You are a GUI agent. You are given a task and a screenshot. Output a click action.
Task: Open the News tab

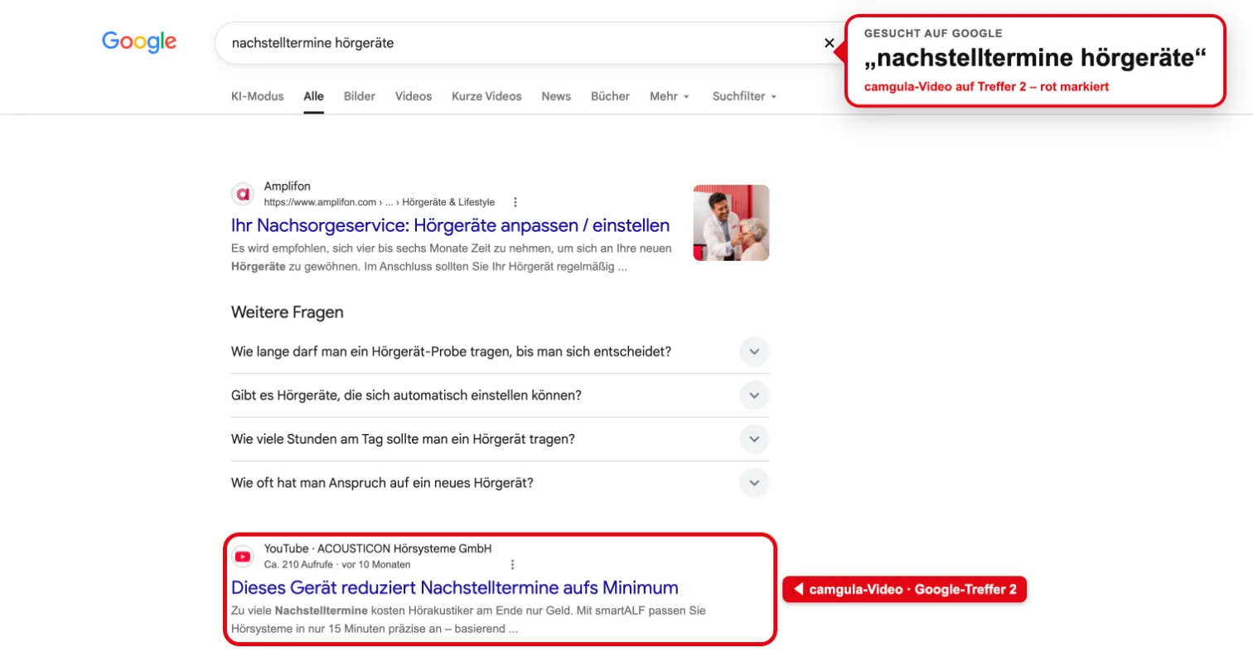(556, 96)
